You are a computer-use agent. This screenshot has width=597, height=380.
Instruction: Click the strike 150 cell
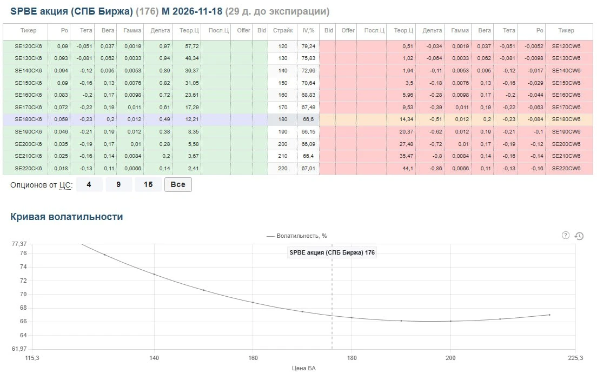click(282, 83)
